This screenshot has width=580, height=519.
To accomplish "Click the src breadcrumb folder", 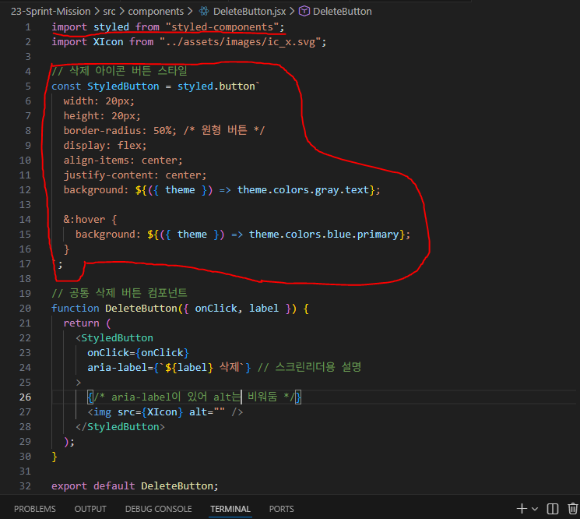I will point(109,12).
